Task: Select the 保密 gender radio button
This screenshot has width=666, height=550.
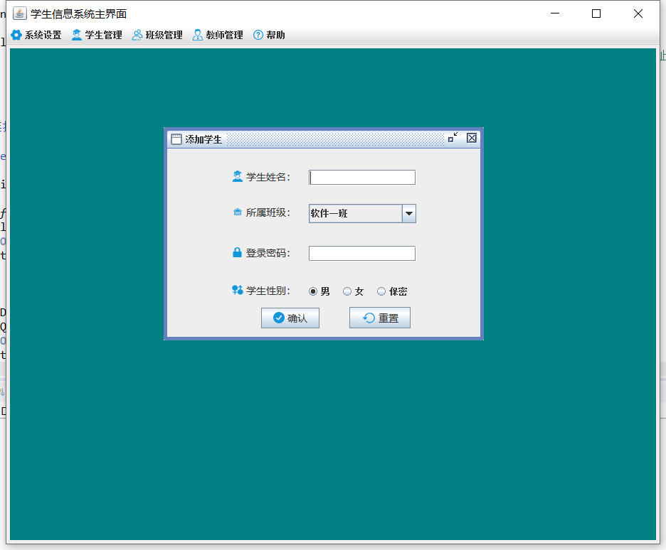Action: [x=381, y=291]
